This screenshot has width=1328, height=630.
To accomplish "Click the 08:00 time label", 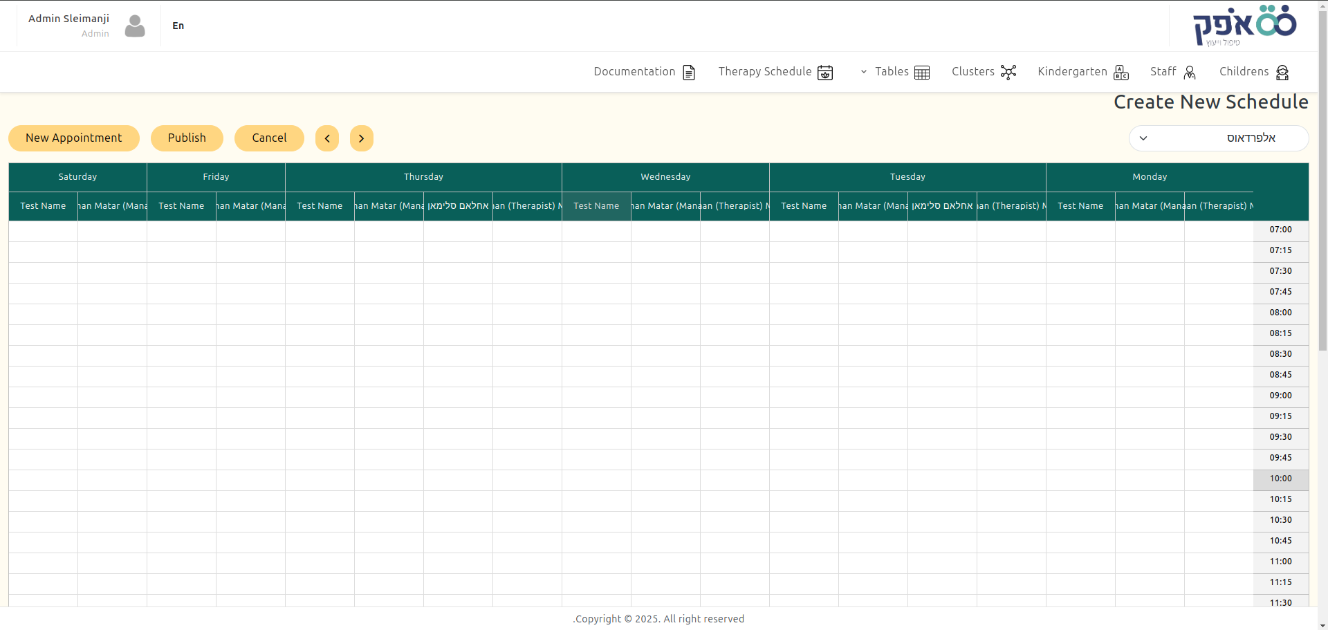I will (1280, 313).
